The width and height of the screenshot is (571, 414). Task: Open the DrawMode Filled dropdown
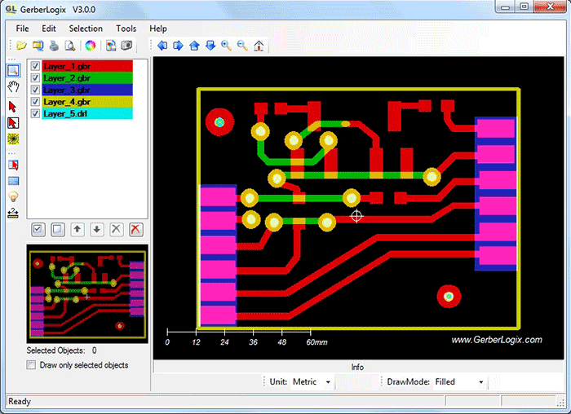click(x=459, y=382)
